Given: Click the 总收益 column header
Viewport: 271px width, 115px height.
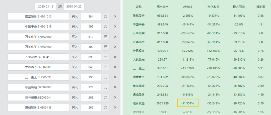Looking at the screenshot, I should pyautogui.click(x=187, y=7).
